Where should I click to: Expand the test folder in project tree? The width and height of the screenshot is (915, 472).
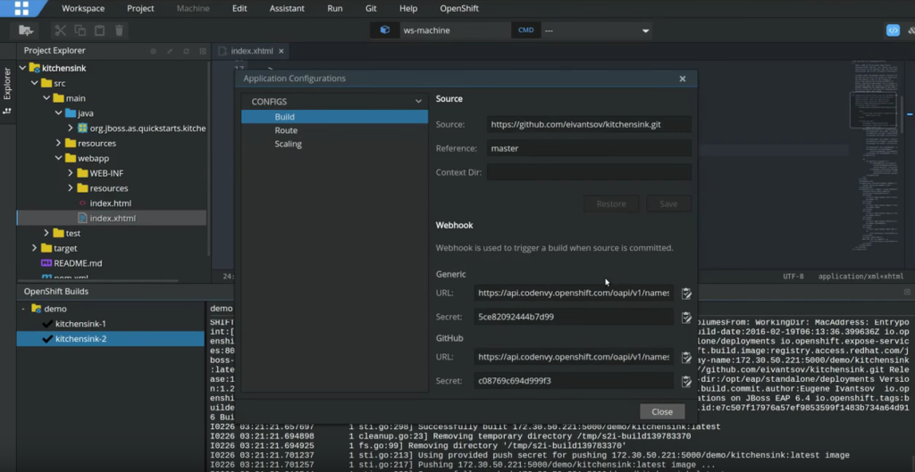pyautogui.click(x=46, y=233)
